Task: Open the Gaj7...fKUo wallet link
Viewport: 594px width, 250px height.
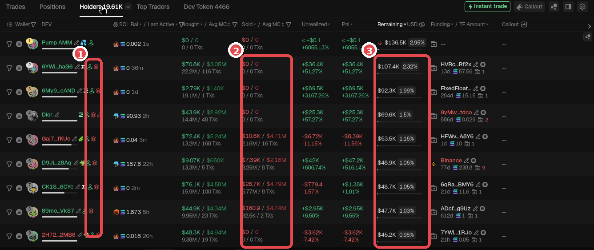Action: click(56, 139)
